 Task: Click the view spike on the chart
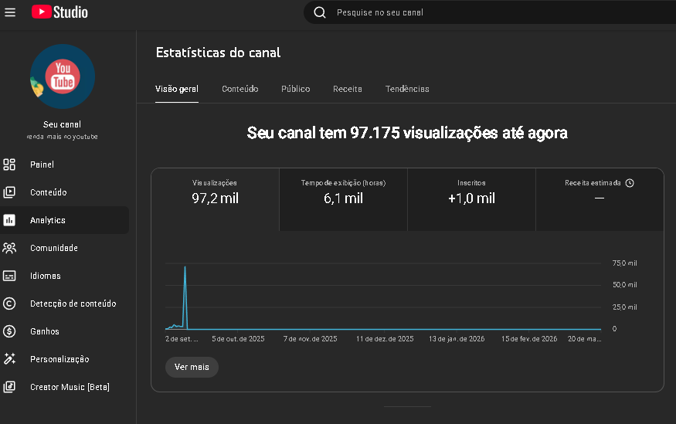[x=185, y=297]
